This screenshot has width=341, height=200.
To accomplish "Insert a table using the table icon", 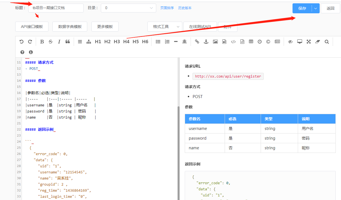I will tap(251, 41).
